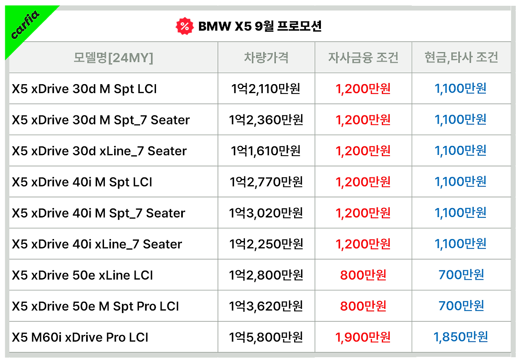
Task: Click the 차량가격 column header
Action: [266, 58]
